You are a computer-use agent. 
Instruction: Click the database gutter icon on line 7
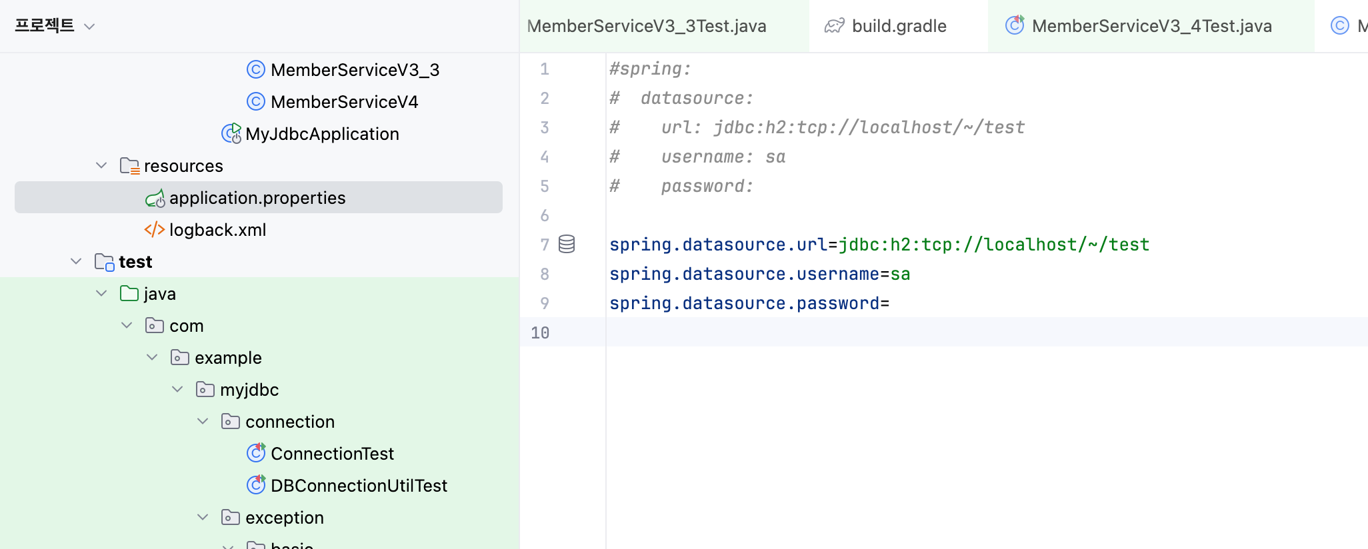click(x=567, y=245)
